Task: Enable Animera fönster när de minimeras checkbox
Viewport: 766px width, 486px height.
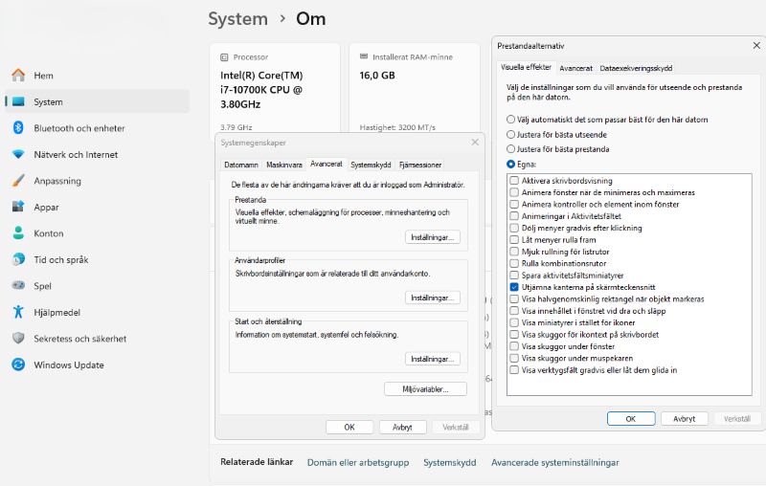Action: click(514, 192)
